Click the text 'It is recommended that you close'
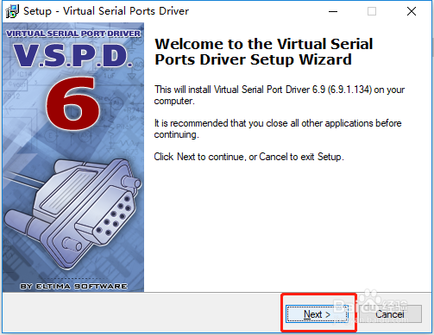Screen dimensions: 434x335 coord(221,123)
